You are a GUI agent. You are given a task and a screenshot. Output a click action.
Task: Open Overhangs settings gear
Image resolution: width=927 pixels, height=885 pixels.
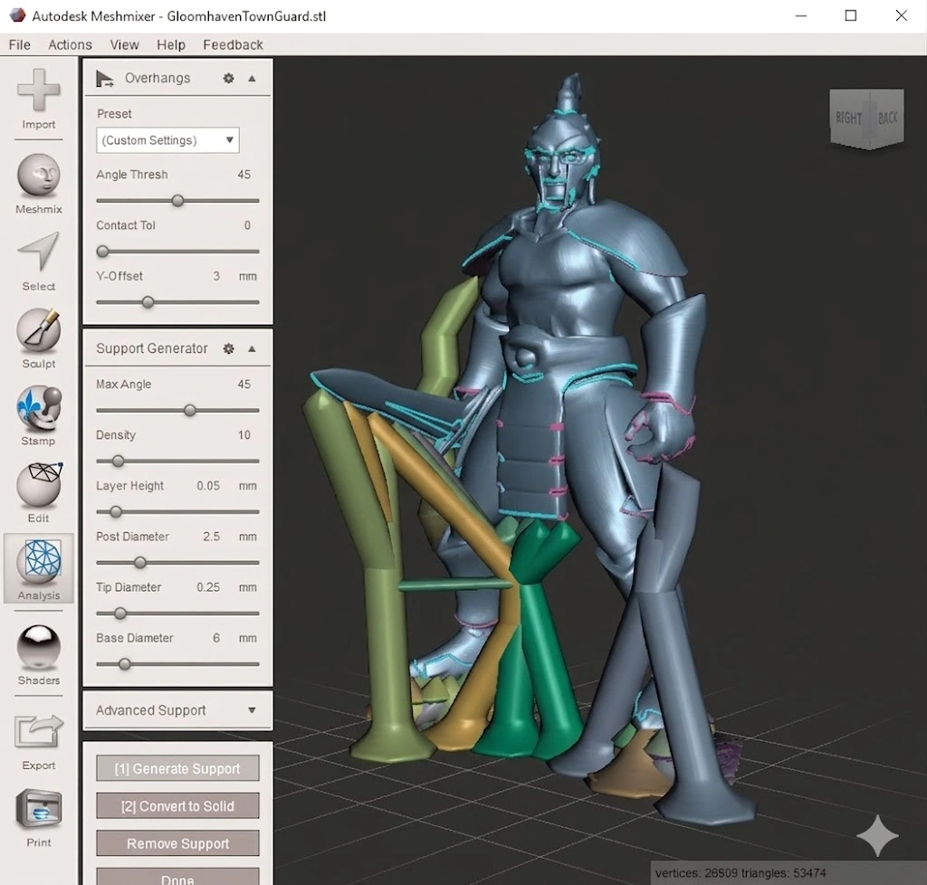coord(228,78)
